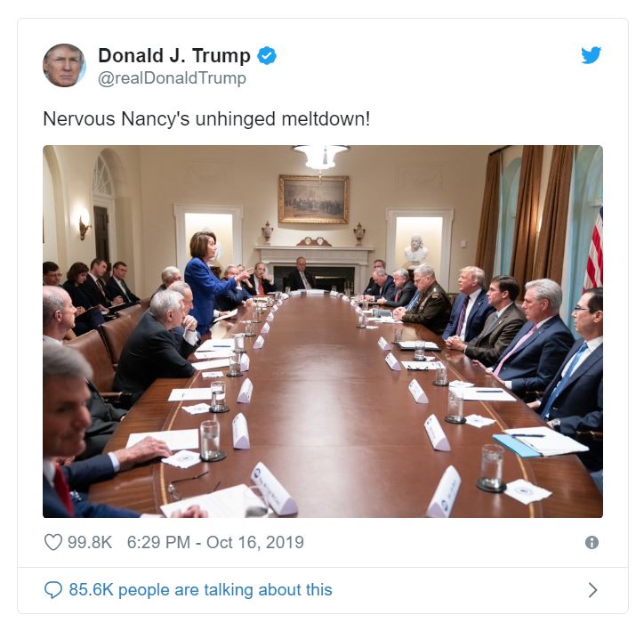Click the 99.8K likes count
The image size is (644, 623).
tap(90, 542)
